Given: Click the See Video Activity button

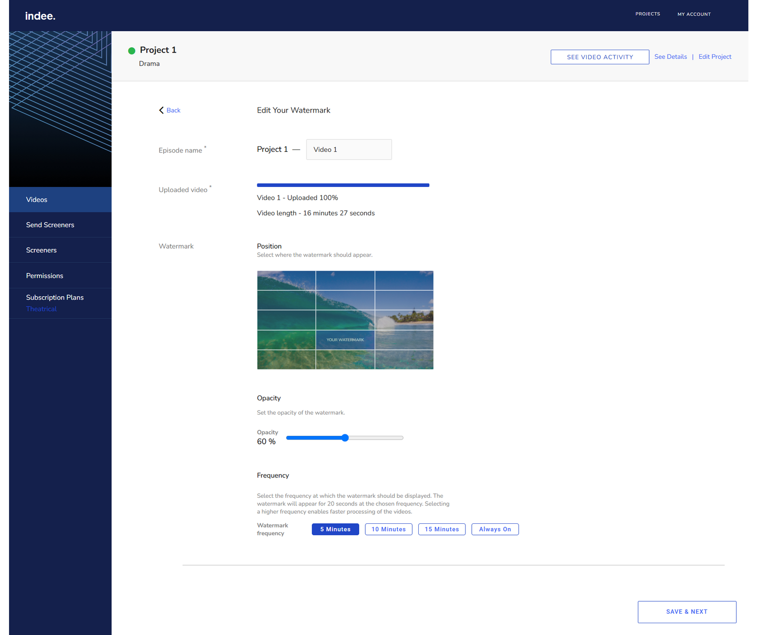Looking at the screenshot, I should point(599,57).
